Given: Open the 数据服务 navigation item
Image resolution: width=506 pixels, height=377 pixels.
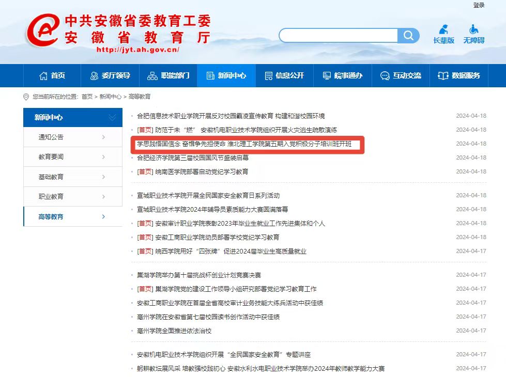Looking at the screenshot, I should [459, 75].
